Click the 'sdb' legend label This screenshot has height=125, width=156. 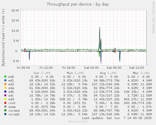point(11,92)
